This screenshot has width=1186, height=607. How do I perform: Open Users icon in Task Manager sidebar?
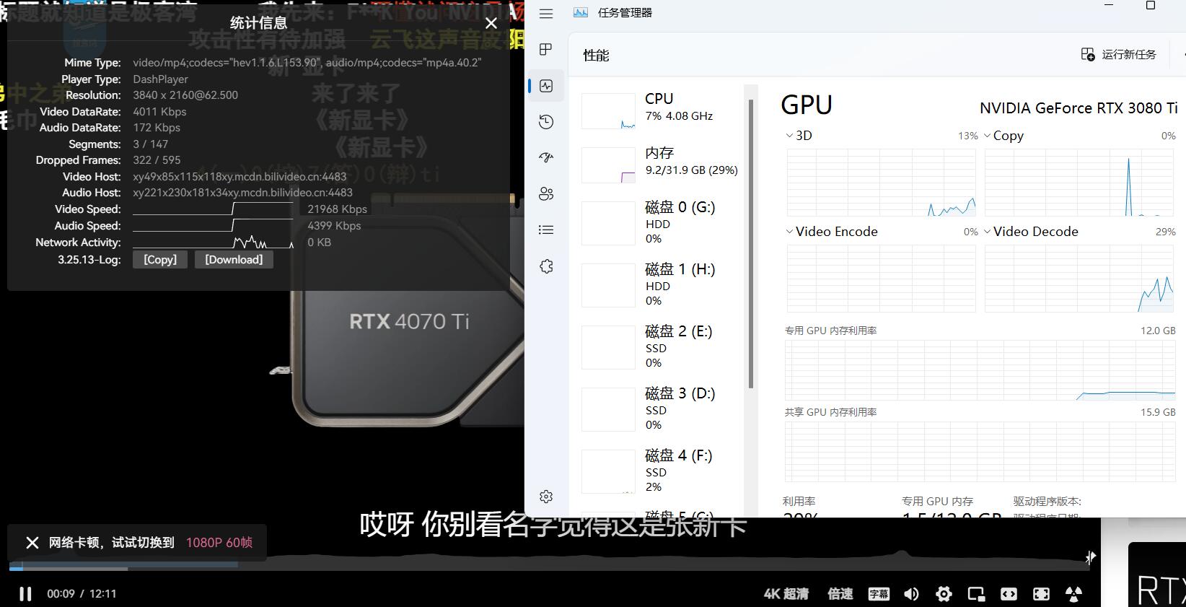546,193
